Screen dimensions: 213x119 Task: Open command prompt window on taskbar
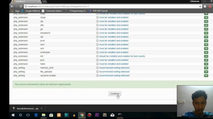120,115
